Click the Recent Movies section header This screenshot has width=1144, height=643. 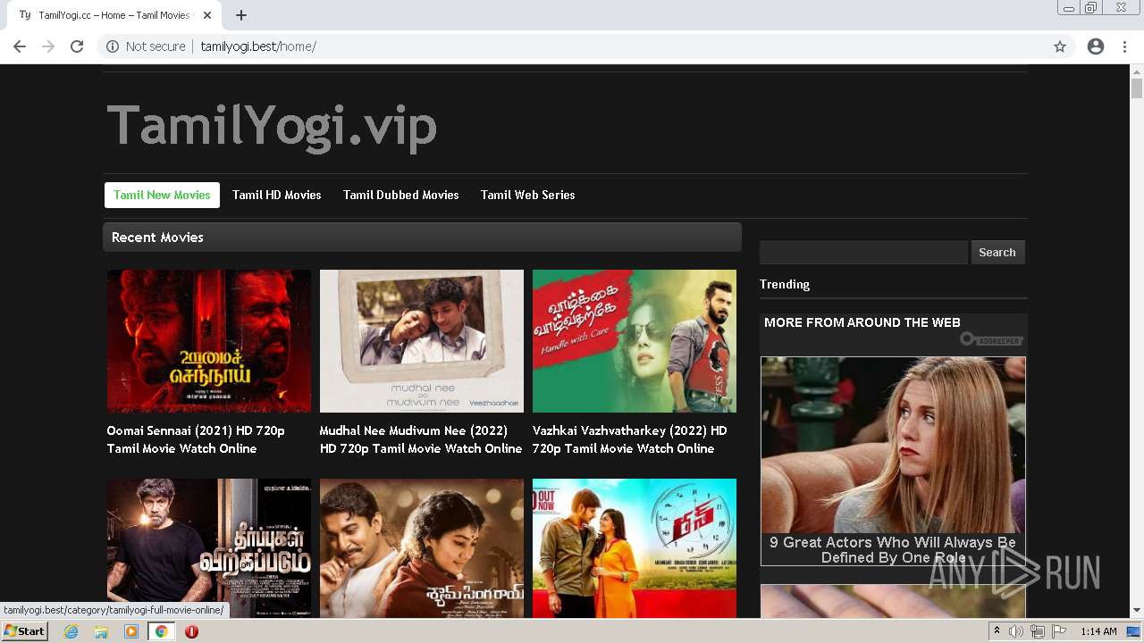[x=422, y=238]
